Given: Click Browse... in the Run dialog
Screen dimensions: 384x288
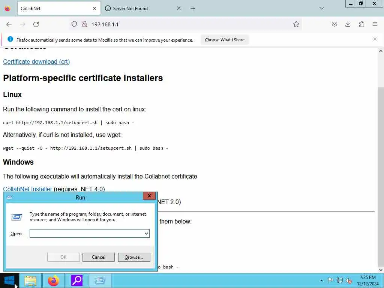Looking at the screenshot, I should pos(134,257).
